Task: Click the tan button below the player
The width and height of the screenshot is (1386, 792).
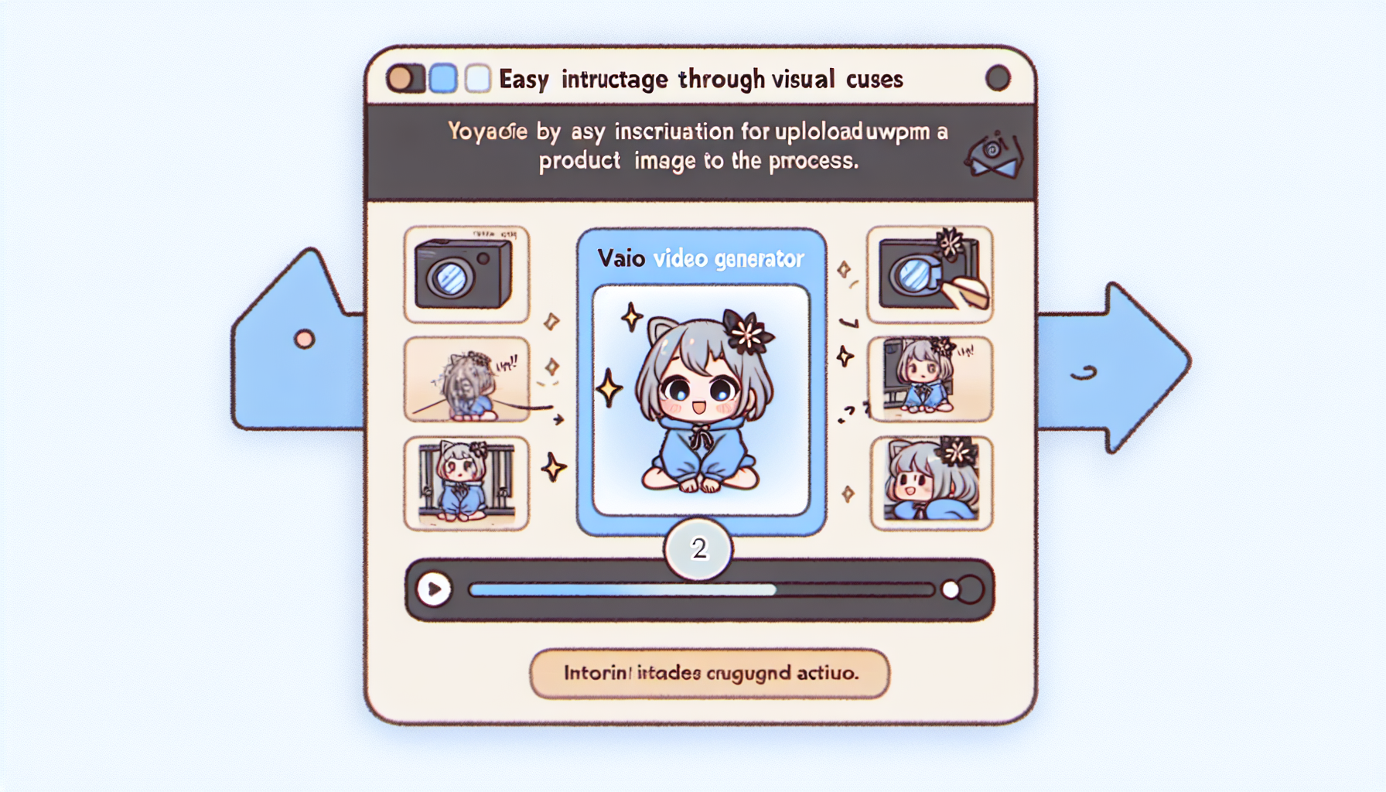Action: point(710,673)
